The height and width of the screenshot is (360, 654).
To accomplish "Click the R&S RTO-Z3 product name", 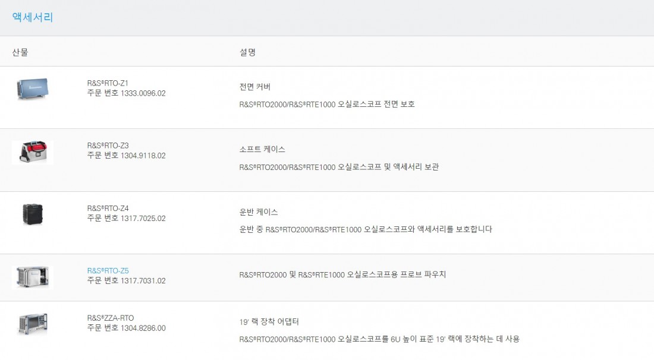I will click(x=108, y=146).
